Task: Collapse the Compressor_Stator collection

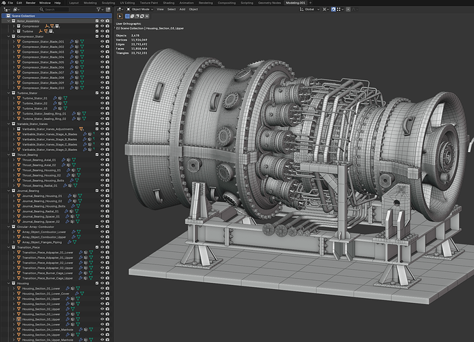Action: 9,36
